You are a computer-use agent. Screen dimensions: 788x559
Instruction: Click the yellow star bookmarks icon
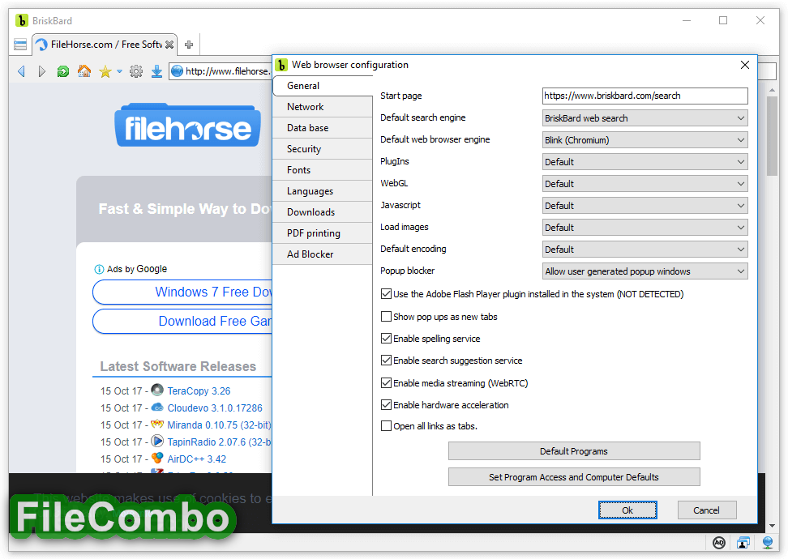[105, 71]
